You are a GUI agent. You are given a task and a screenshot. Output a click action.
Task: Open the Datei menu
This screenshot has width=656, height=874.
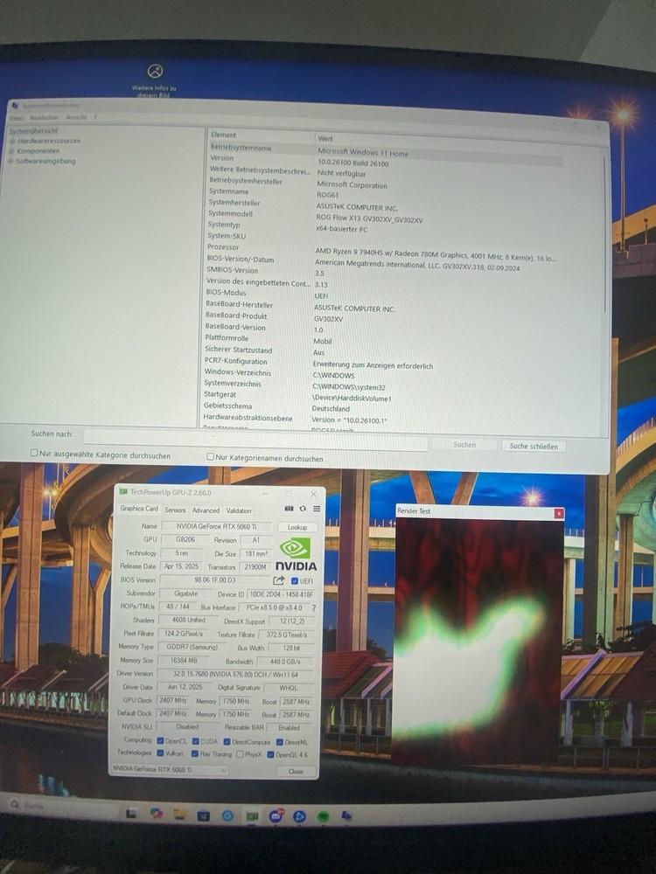tap(16, 118)
